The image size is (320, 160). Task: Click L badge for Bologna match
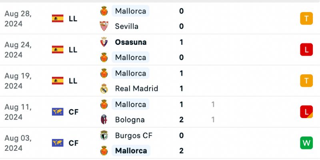coord(306,112)
